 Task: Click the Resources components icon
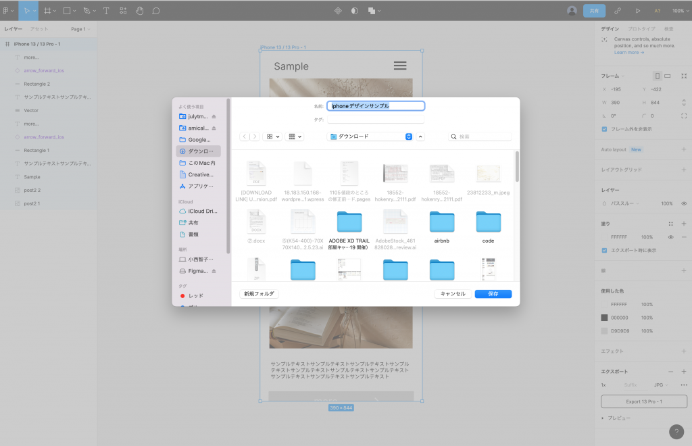[122, 11]
